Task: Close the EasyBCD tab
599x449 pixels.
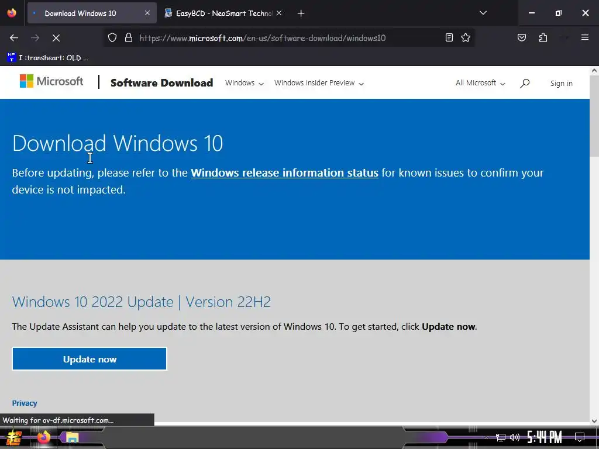Action: [x=279, y=13]
